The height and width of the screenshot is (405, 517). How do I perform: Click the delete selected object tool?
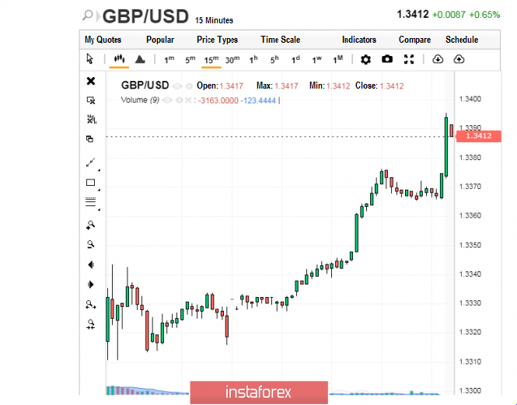(91, 100)
